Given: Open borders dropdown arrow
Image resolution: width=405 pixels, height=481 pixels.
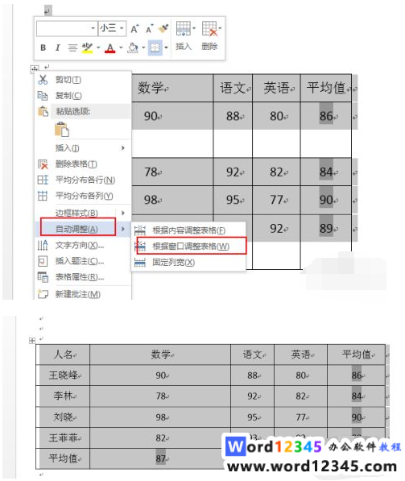Looking at the screenshot, I should pos(166,48).
